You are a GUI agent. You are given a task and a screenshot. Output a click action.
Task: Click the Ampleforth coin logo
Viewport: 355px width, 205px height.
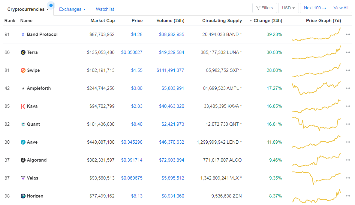[x=23, y=88]
